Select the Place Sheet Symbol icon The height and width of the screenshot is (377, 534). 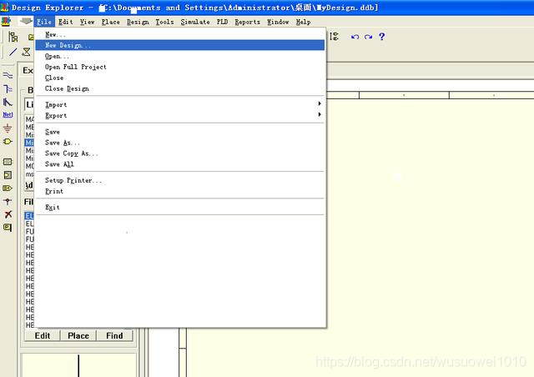click(x=8, y=162)
